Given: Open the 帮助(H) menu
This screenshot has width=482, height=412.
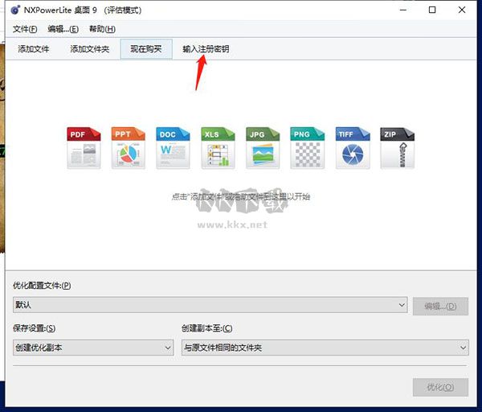Looking at the screenshot, I should 102,29.
